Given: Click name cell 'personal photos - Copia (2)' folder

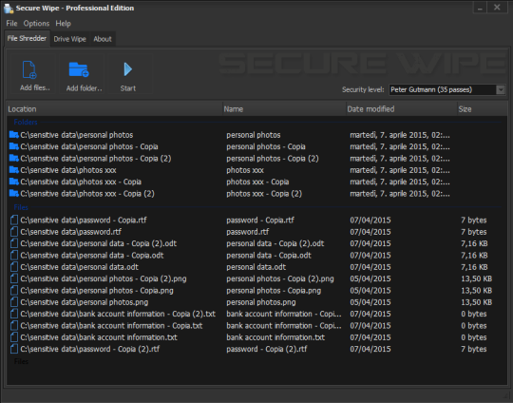Looking at the screenshot, I should point(273,159).
